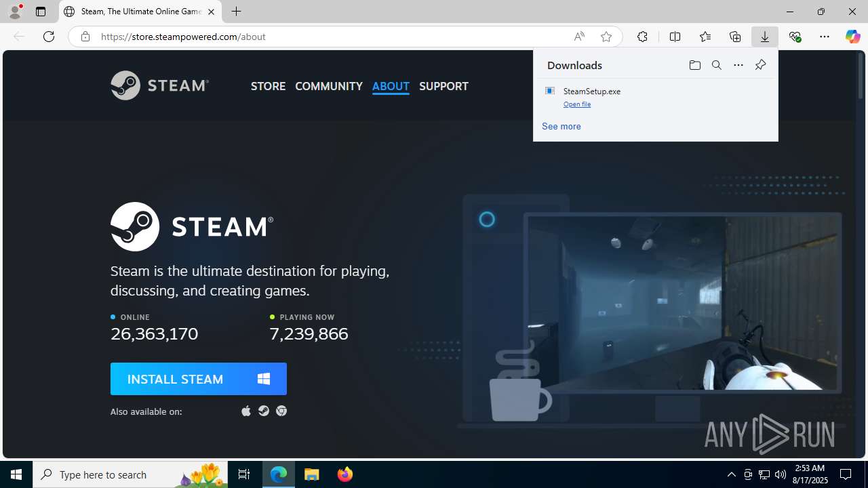Open the STORE menu
This screenshot has height=488, width=868.
pos(268,86)
